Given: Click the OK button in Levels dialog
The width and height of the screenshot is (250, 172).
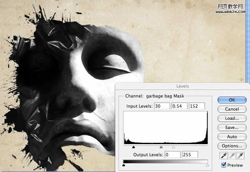Looking at the screenshot, I should coord(232,100).
